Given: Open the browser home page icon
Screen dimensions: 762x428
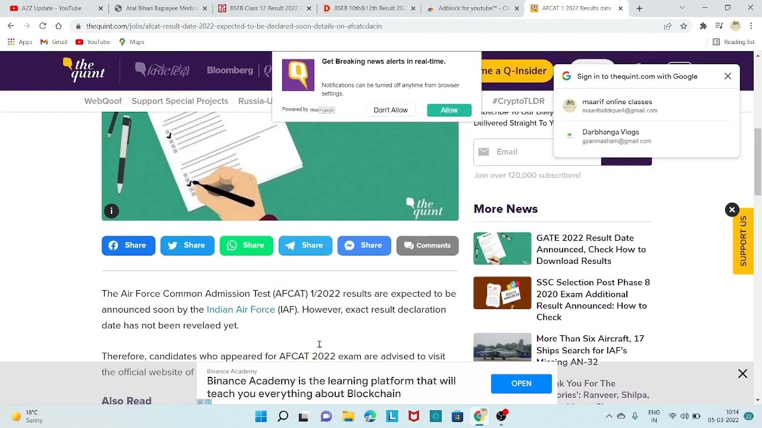Looking at the screenshot, I should pyautogui.click(x=58, y=26).
